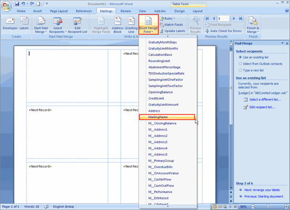Select Use an existing list option
The width and height of the screenshot is (290, 210).
pyautogui.click(x=254, y=58)
